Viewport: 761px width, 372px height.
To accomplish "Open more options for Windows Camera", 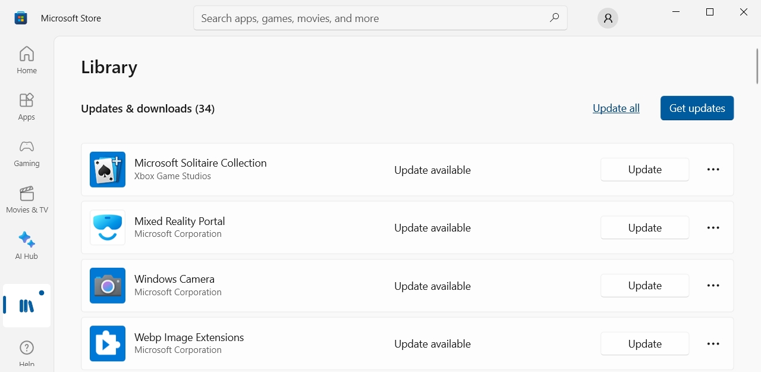I will click(x=713, y=286).
